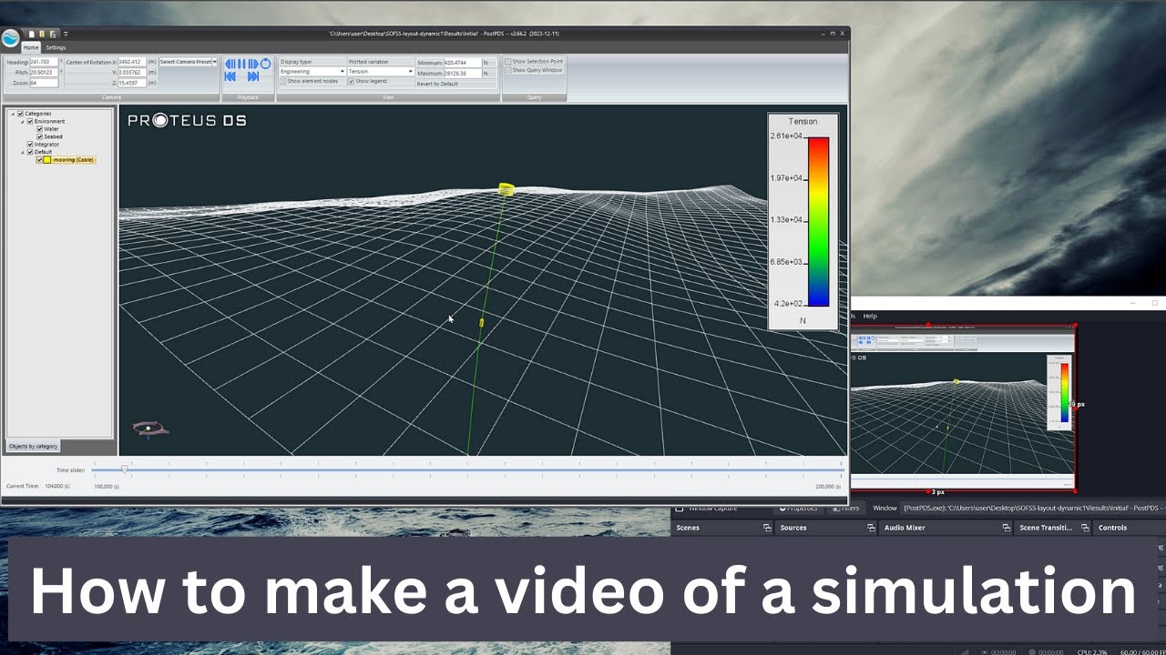Uncheck the Show legend checkbox
This screenshot has width=1166, height=655.
pyautogui.click(x=351, y=81)
